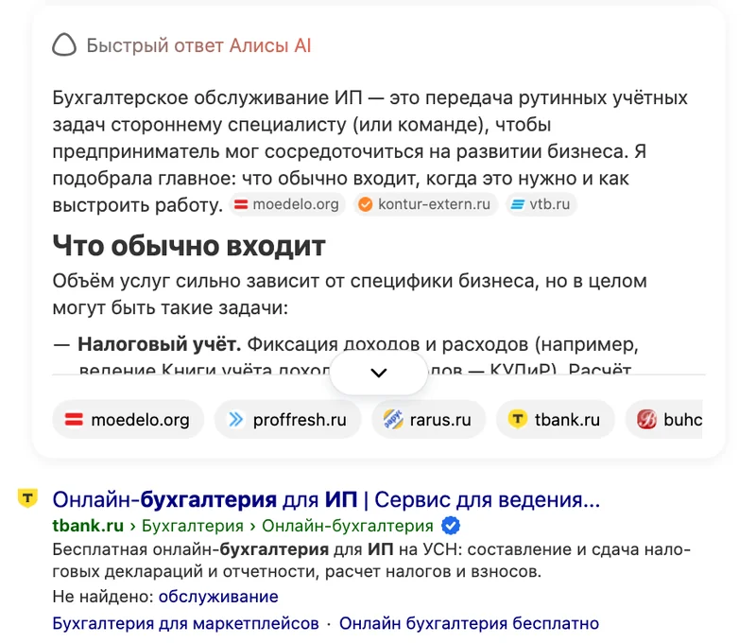Click the 'Что обычно входит' heading
Viewport: 756px width, 643px height.
(x=189, y=246)
